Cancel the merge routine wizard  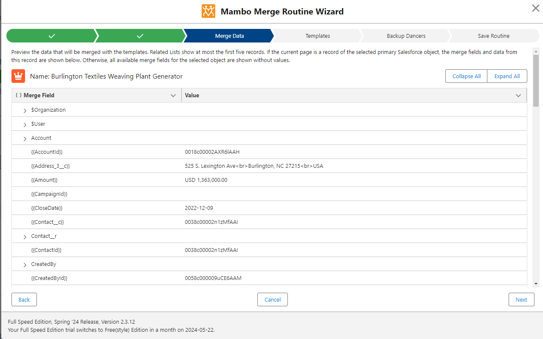coord(272,299)
